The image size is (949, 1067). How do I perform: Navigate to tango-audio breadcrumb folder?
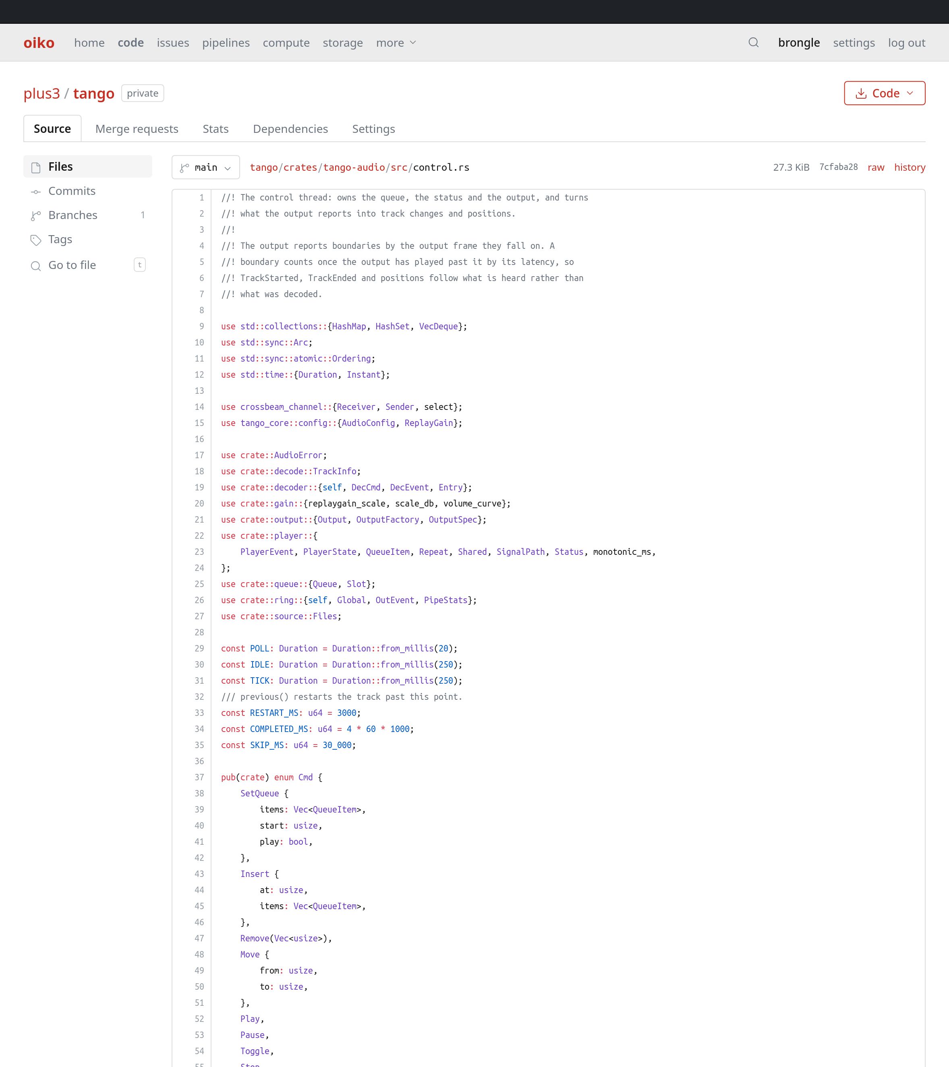click(x=354, y=167)
